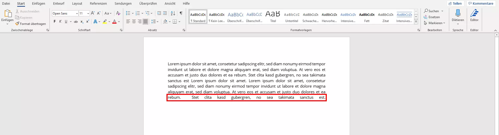This screenshot has width=499, height=135.
Task: Toggle bold F formatting
Action: [55, 22]
